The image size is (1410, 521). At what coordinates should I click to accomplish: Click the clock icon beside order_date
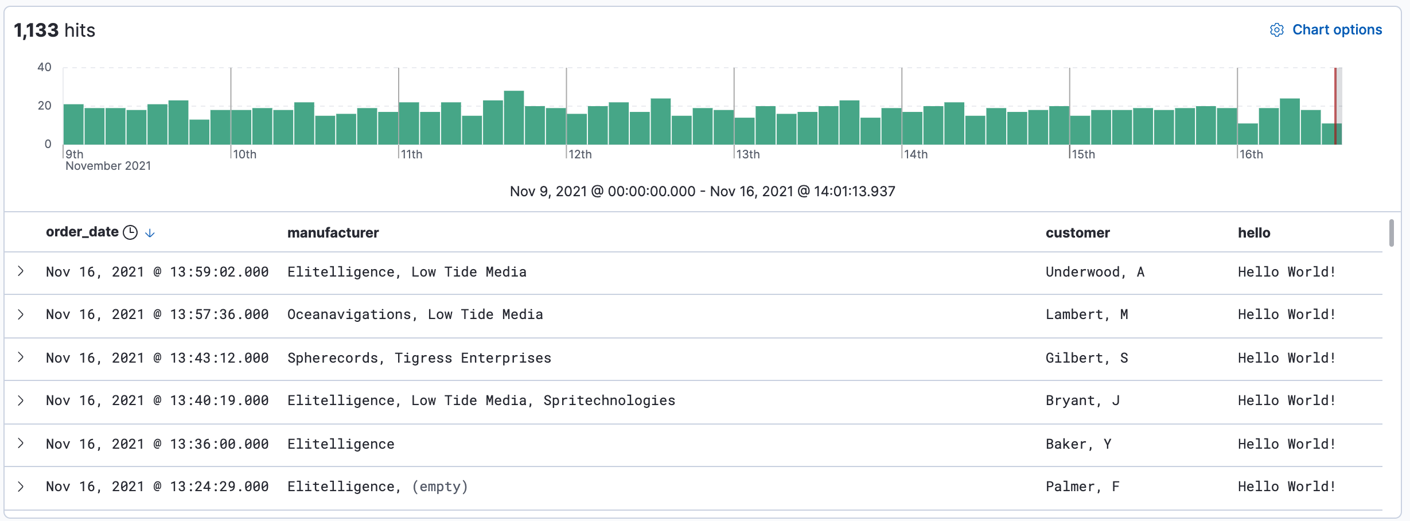[x=131, y=232]
